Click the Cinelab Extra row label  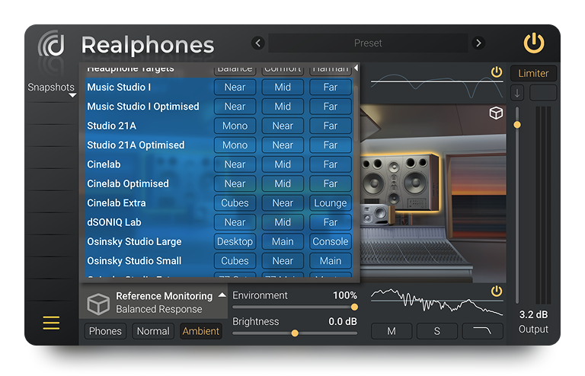pyautogui.click(x=116, y=203)
